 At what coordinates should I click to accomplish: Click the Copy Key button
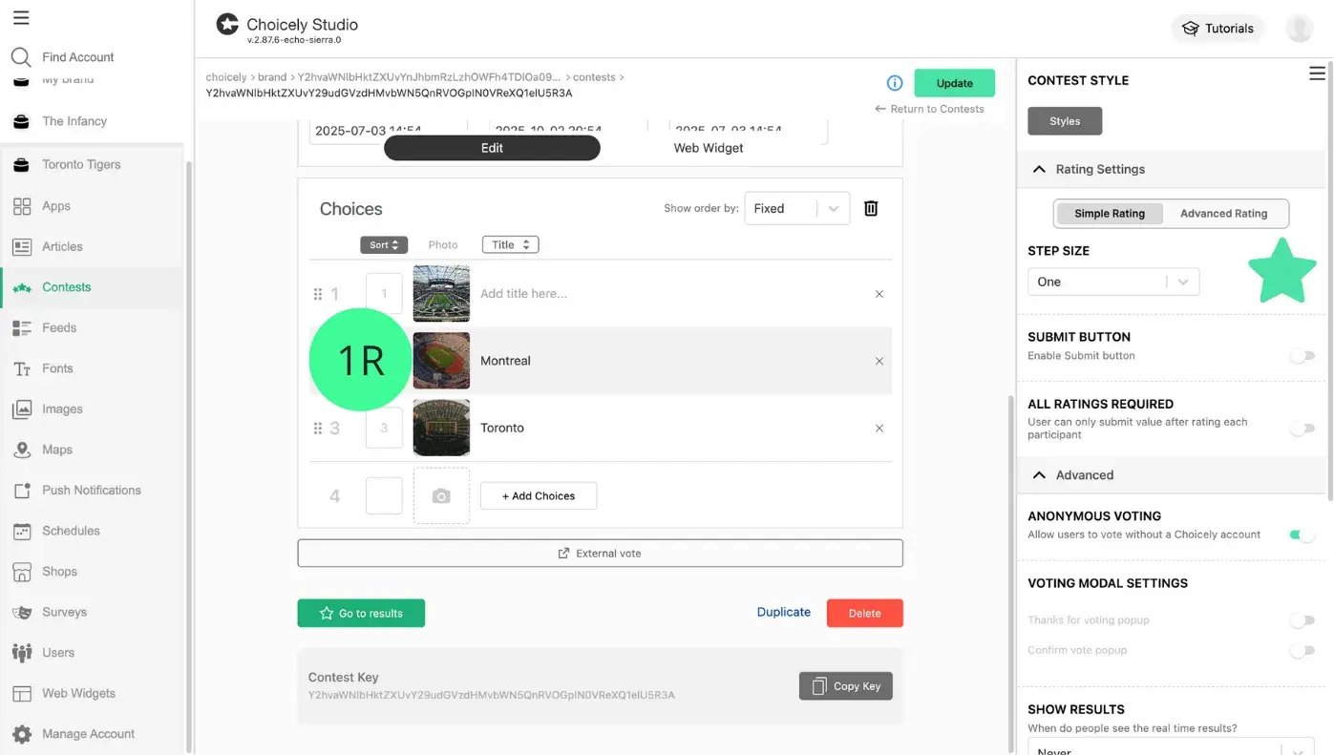point(846,686)
